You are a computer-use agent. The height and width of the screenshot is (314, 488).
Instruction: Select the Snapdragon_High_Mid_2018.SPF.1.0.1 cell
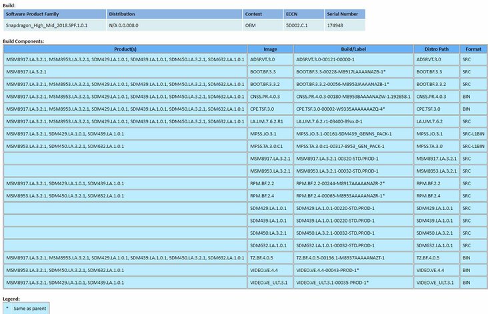coord(55,25)
